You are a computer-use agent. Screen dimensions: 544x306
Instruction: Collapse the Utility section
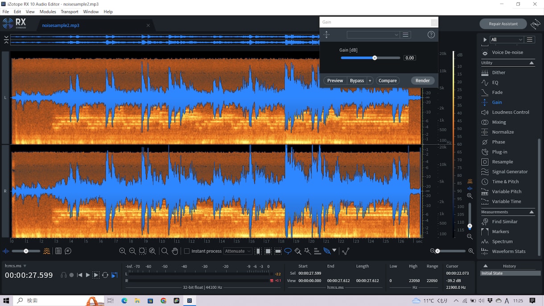click(532, 63)
